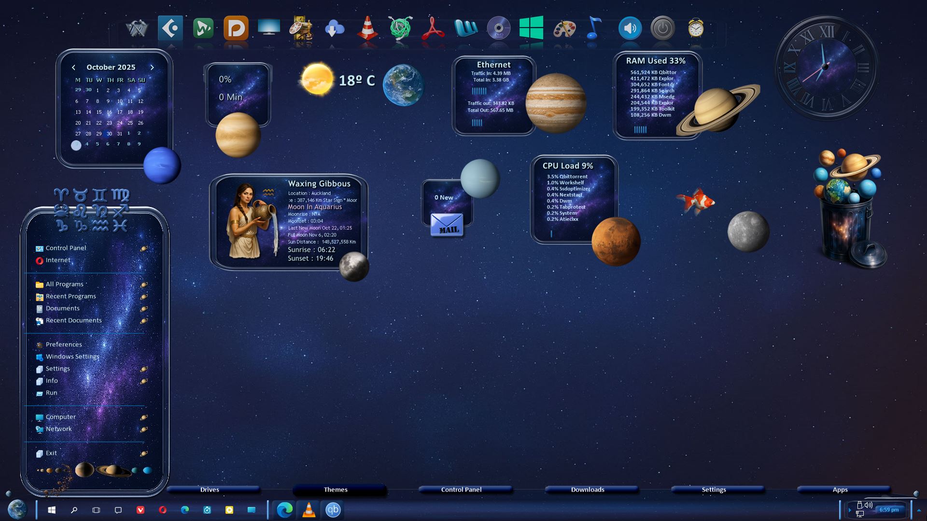The width and height of the screenshot is (927, 521).
Task: Open the Themes tab
Action: (336, 490)
